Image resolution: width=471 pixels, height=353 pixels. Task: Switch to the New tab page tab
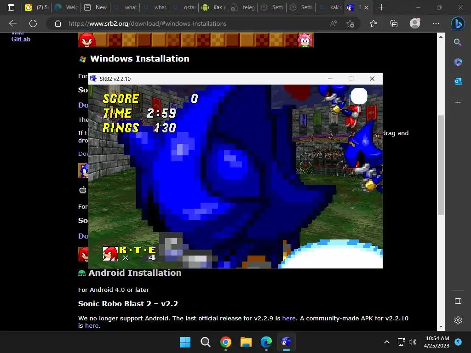(x=96, y=7)
